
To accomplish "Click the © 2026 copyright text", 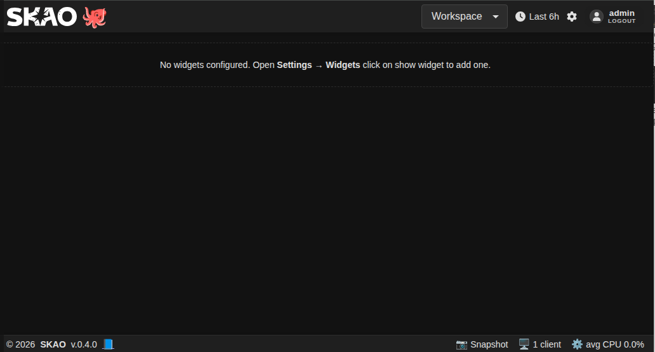I will coord(20,344).
